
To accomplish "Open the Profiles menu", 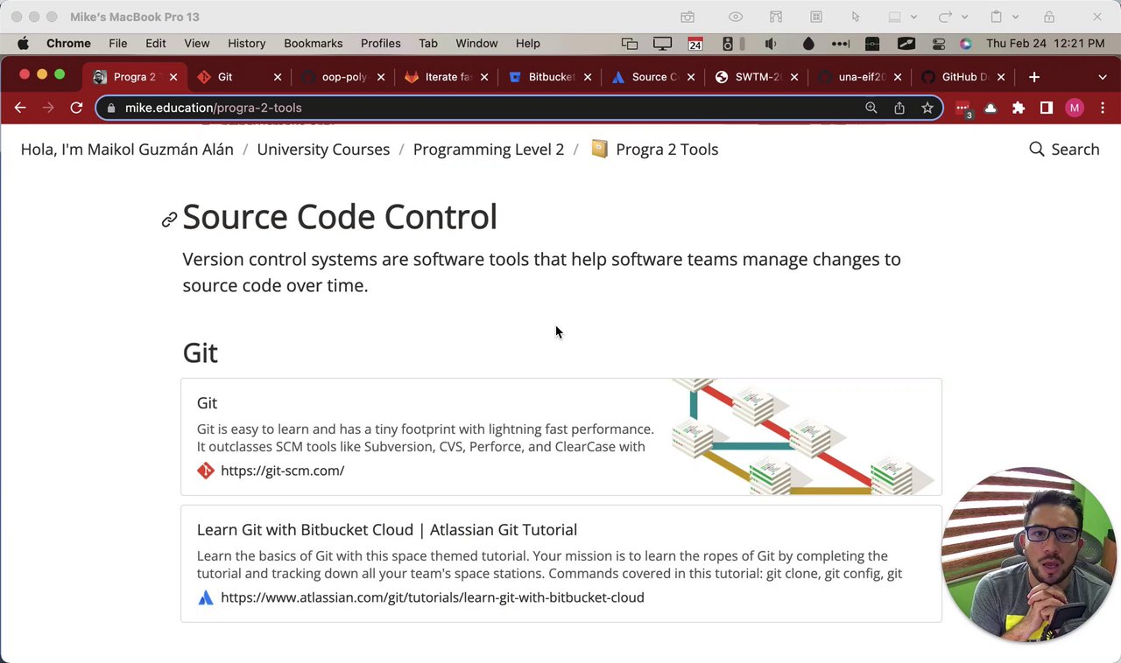I will [381, 43].
